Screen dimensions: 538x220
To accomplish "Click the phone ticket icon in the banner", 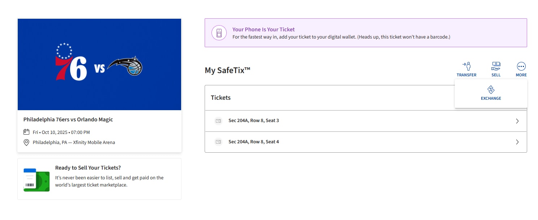I will click(x=219, y=32).
